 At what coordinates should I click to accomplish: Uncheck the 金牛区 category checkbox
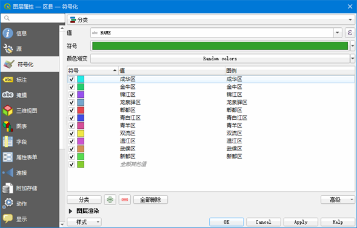click(72, 87)
